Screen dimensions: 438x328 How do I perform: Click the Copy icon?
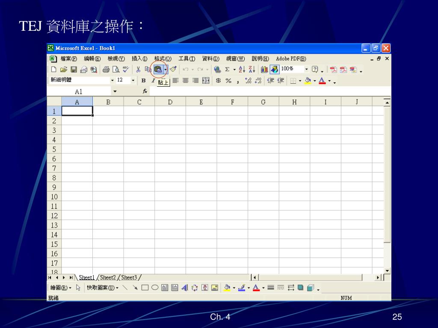148,70
